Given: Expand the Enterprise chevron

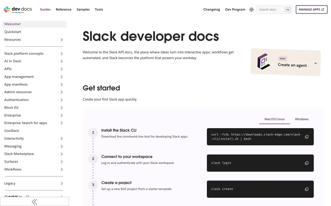Looking at the screenshot, I should (62, 115).
